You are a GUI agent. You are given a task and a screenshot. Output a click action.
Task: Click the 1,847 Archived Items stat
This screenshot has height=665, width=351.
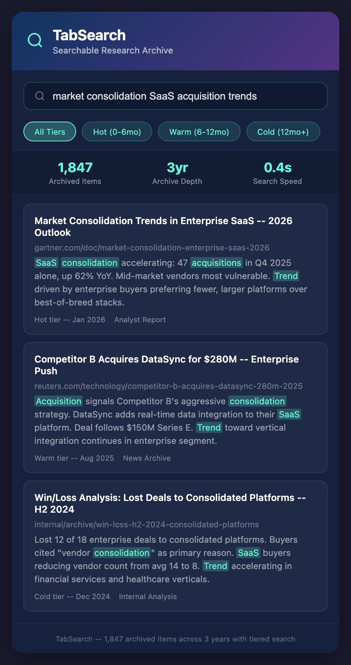(75, 173)
